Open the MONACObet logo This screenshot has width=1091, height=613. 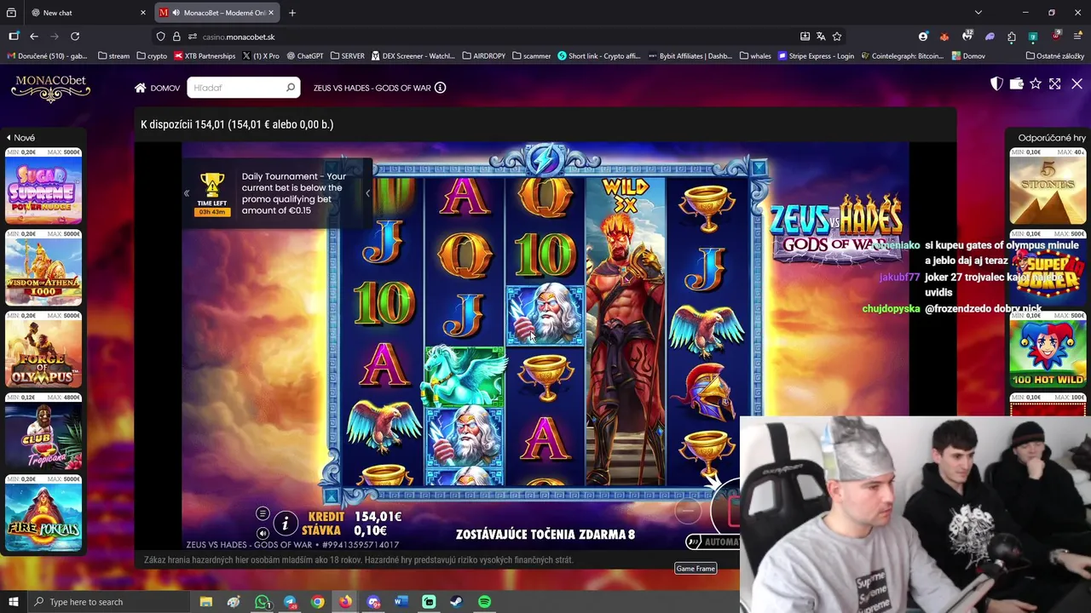pyautogui.click(x=50, y=88)
